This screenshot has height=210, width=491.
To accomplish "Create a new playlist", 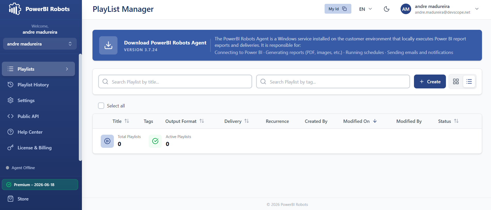I will 430,81.
